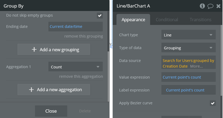Expand the Type of data dropdown
This screenshot has width=223, height=118.
[x=188, y=48]
